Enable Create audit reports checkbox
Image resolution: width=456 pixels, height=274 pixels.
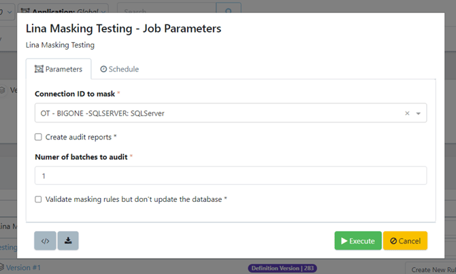click(38, 137)
